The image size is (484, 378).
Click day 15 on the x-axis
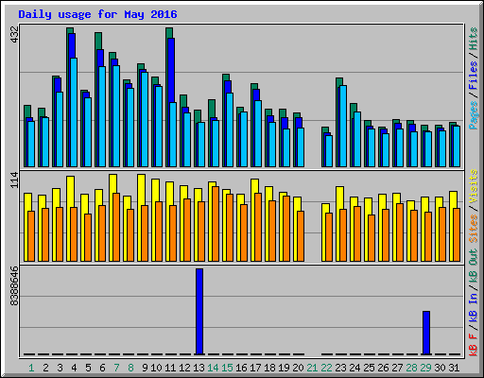click(x=227, y=368)
